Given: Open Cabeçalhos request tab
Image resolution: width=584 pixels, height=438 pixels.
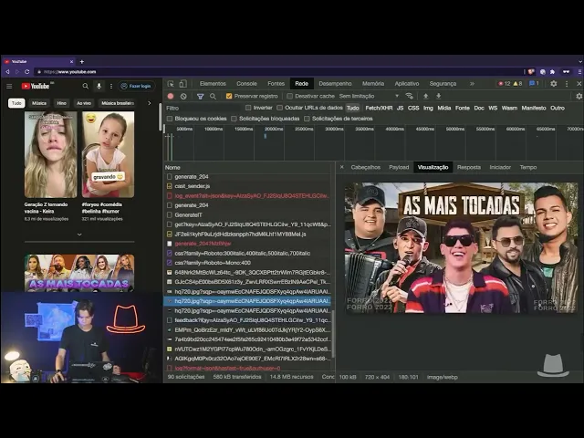Looking at the screenshot, I should tap(365, 167).
